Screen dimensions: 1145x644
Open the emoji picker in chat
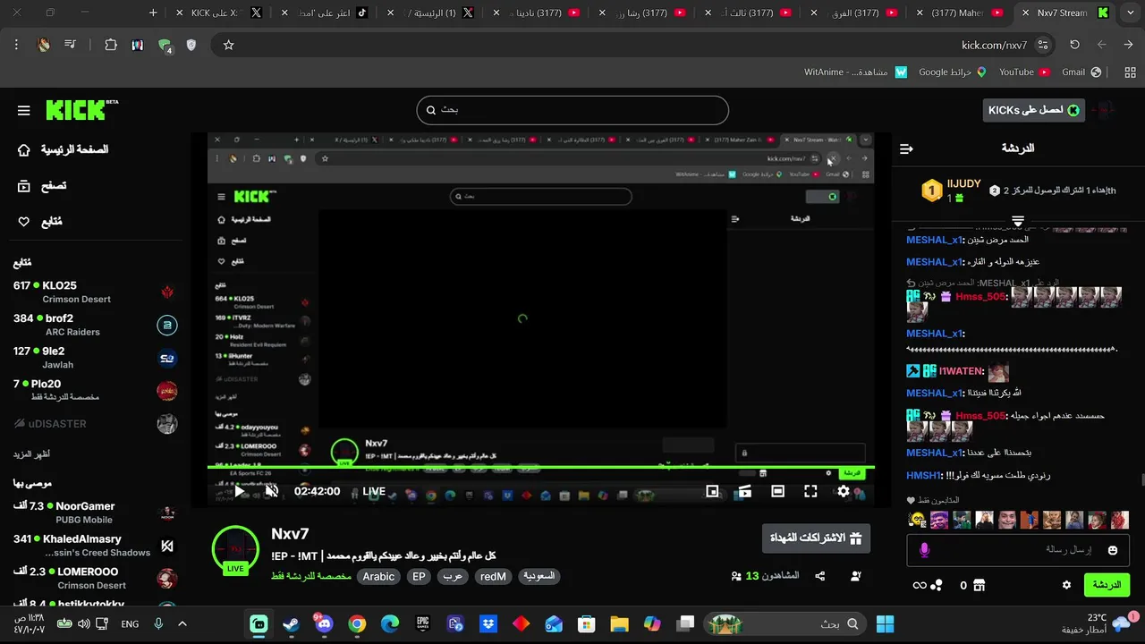(1113, 550)
